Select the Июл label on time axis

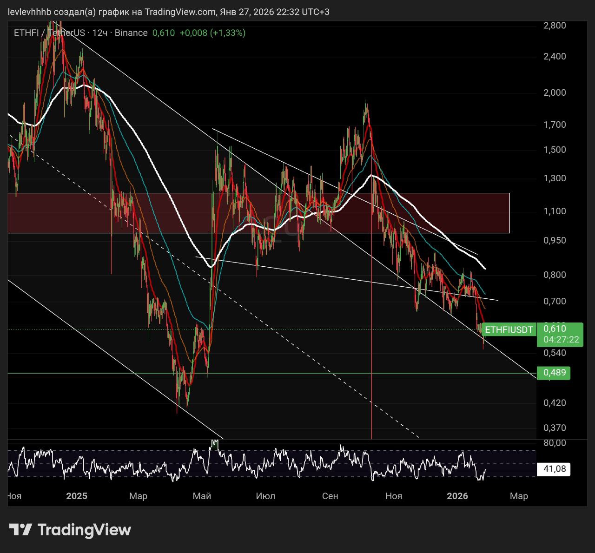(265, 496)
